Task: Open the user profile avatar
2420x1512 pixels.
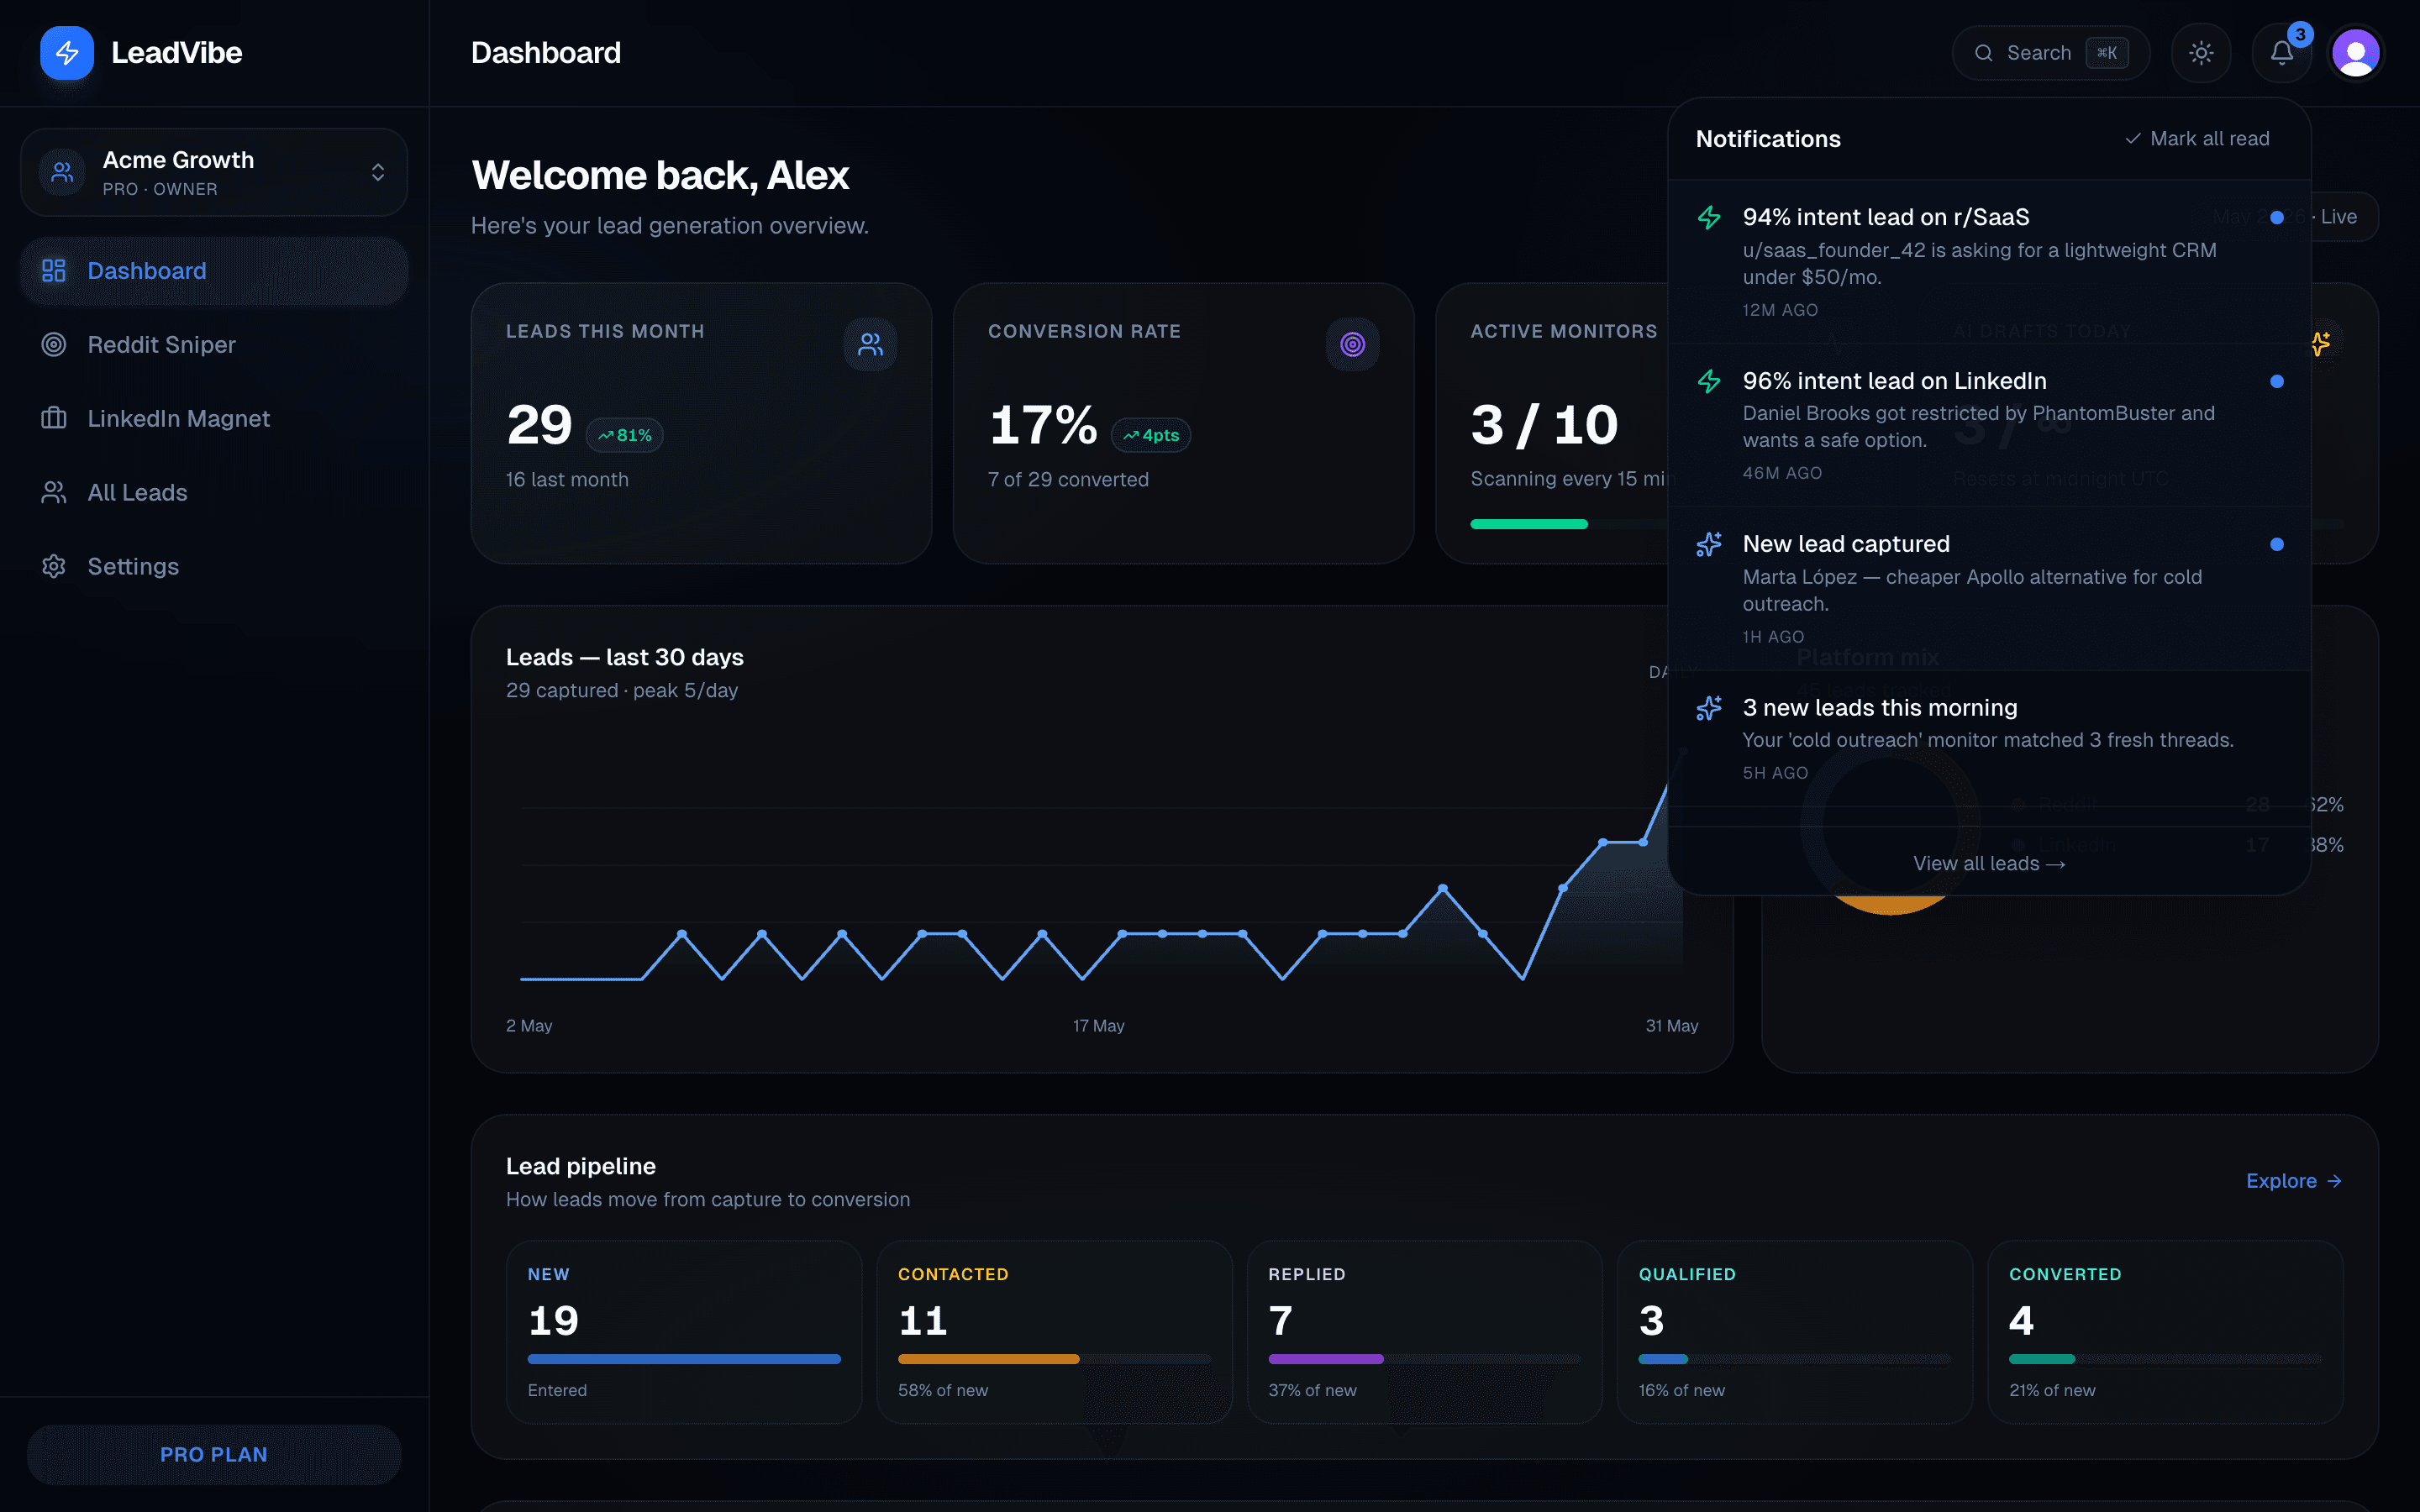Action: coord(2355,53)
